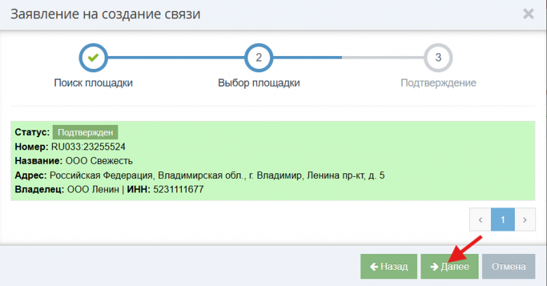
Task: Click the INN number 5231111677
Action: (x=181, y=189)
